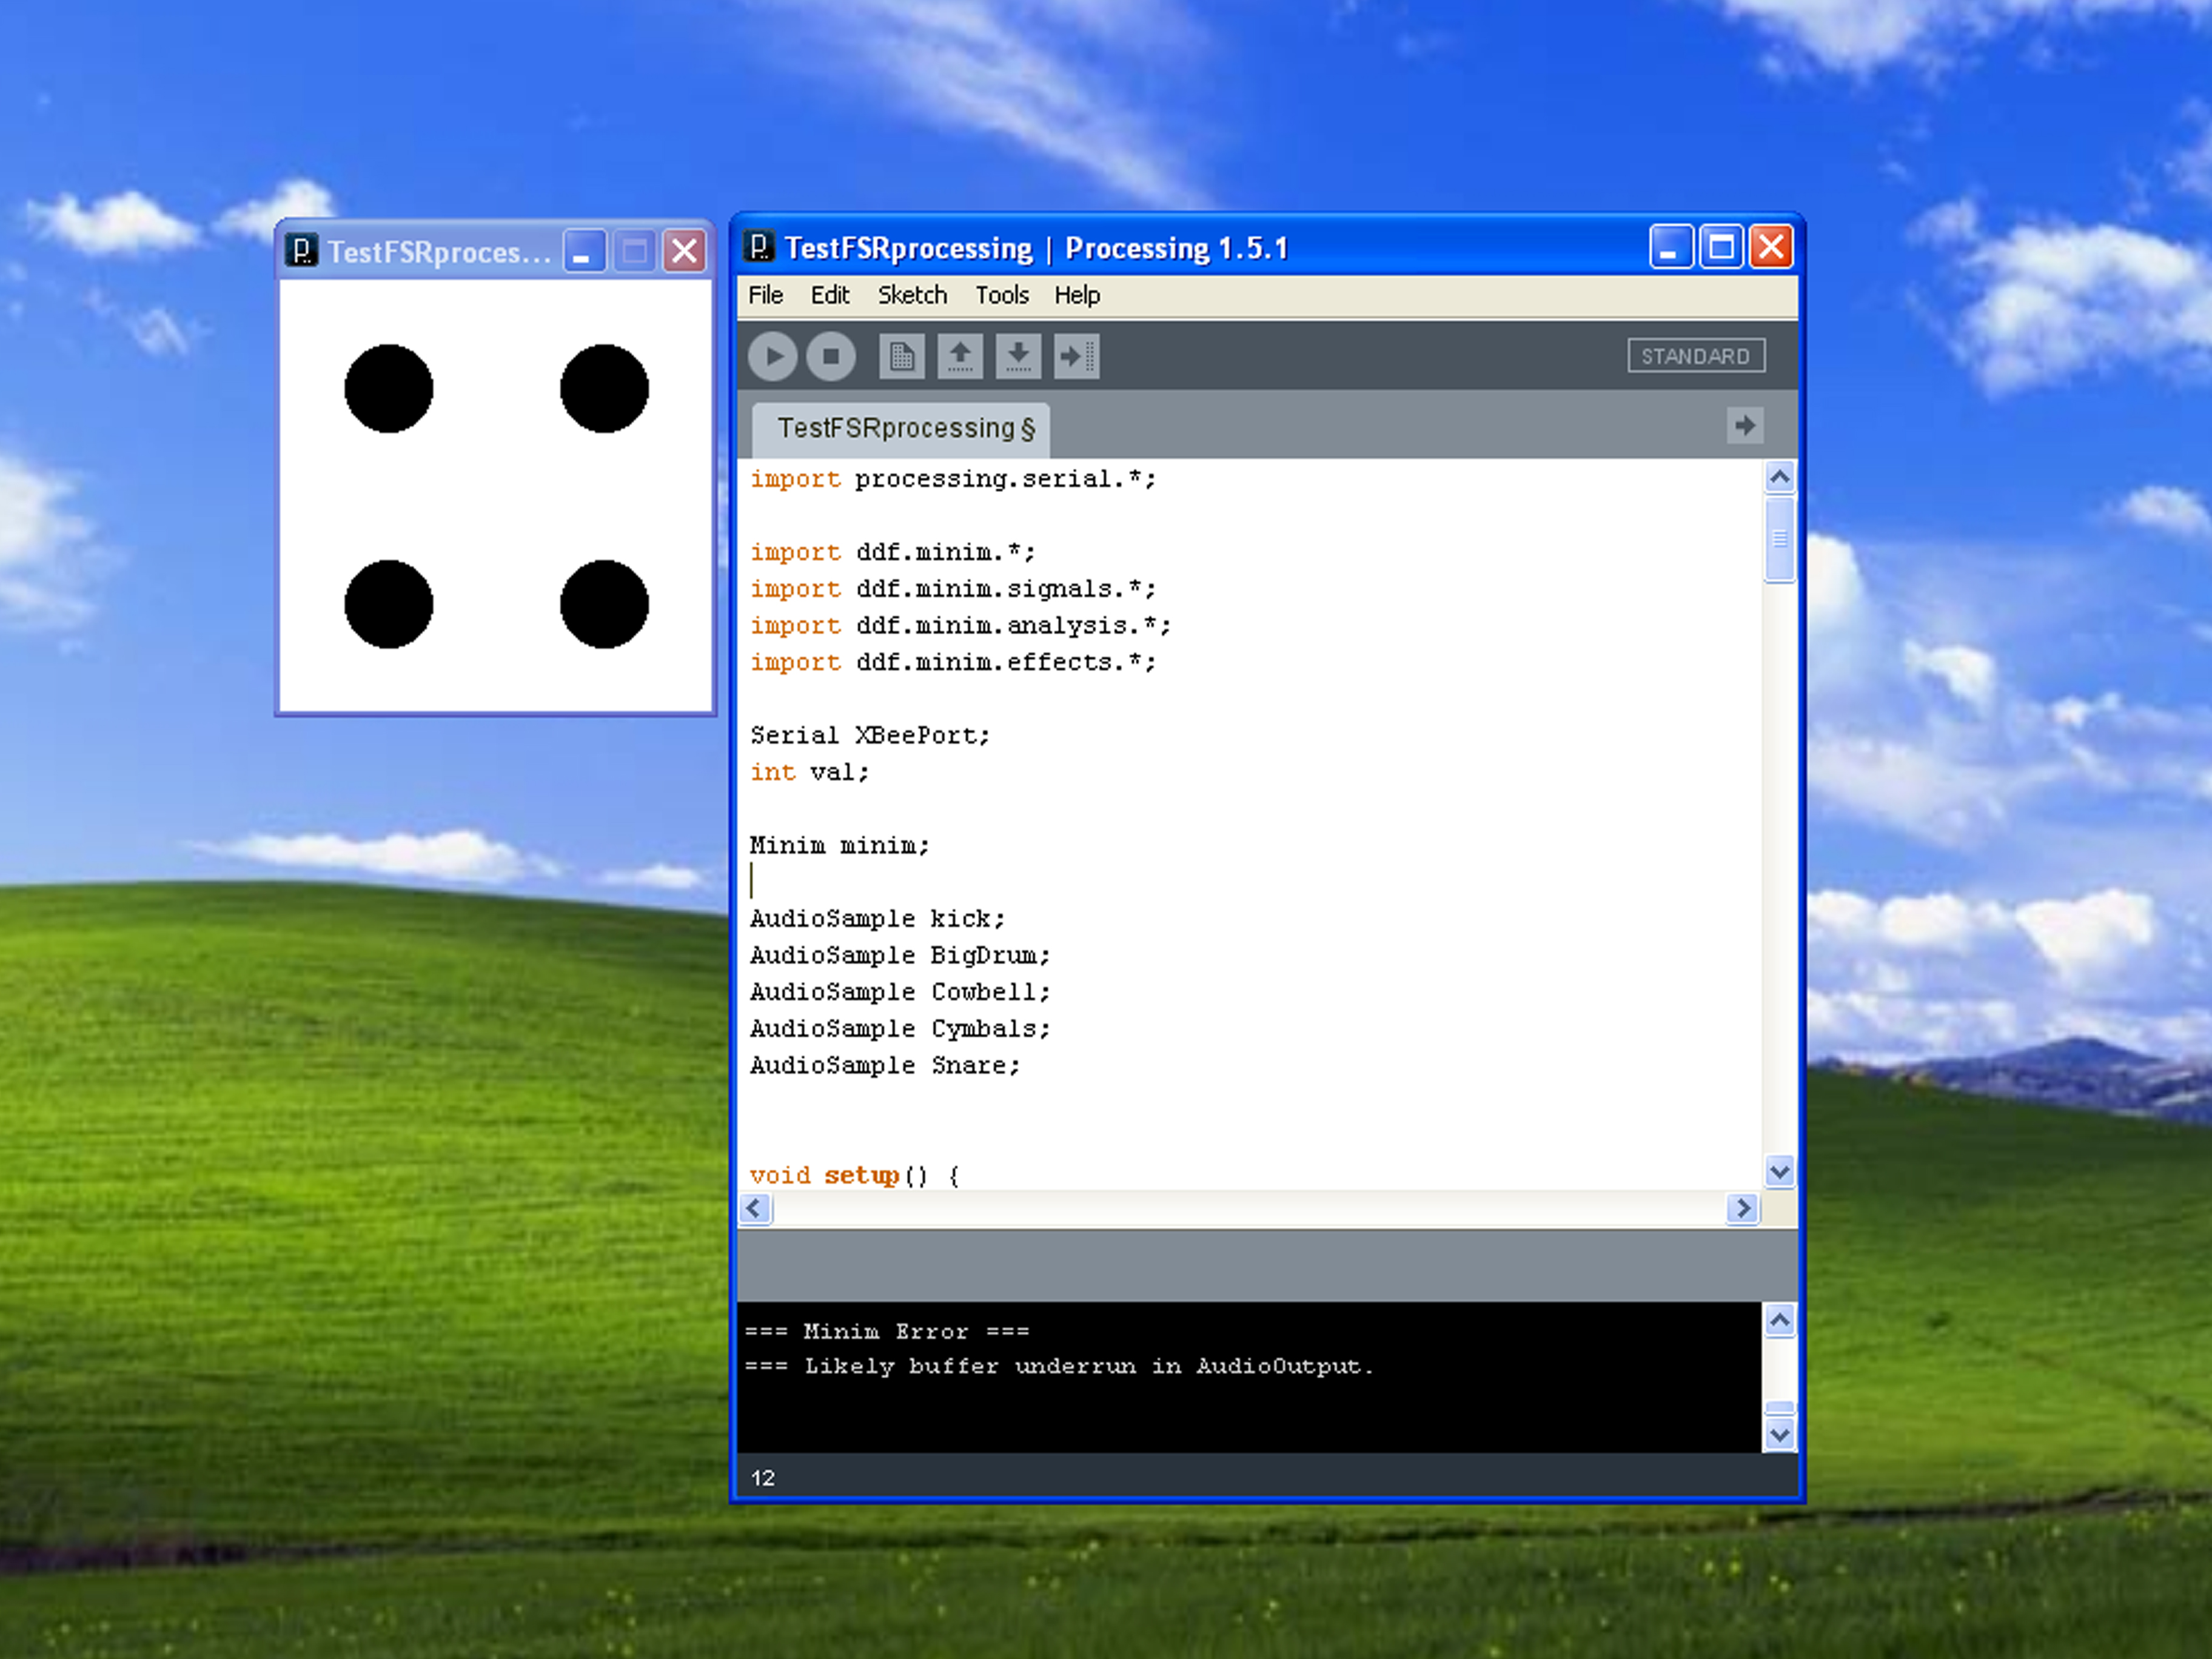Select the TestFSRprocessing tab
The image size is (2212, 1659).
900,429
